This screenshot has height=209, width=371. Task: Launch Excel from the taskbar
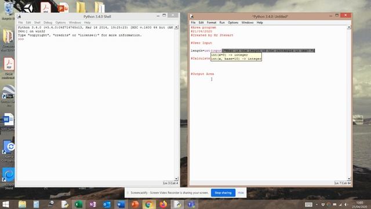pyautogui.click(x=79, y=204)
